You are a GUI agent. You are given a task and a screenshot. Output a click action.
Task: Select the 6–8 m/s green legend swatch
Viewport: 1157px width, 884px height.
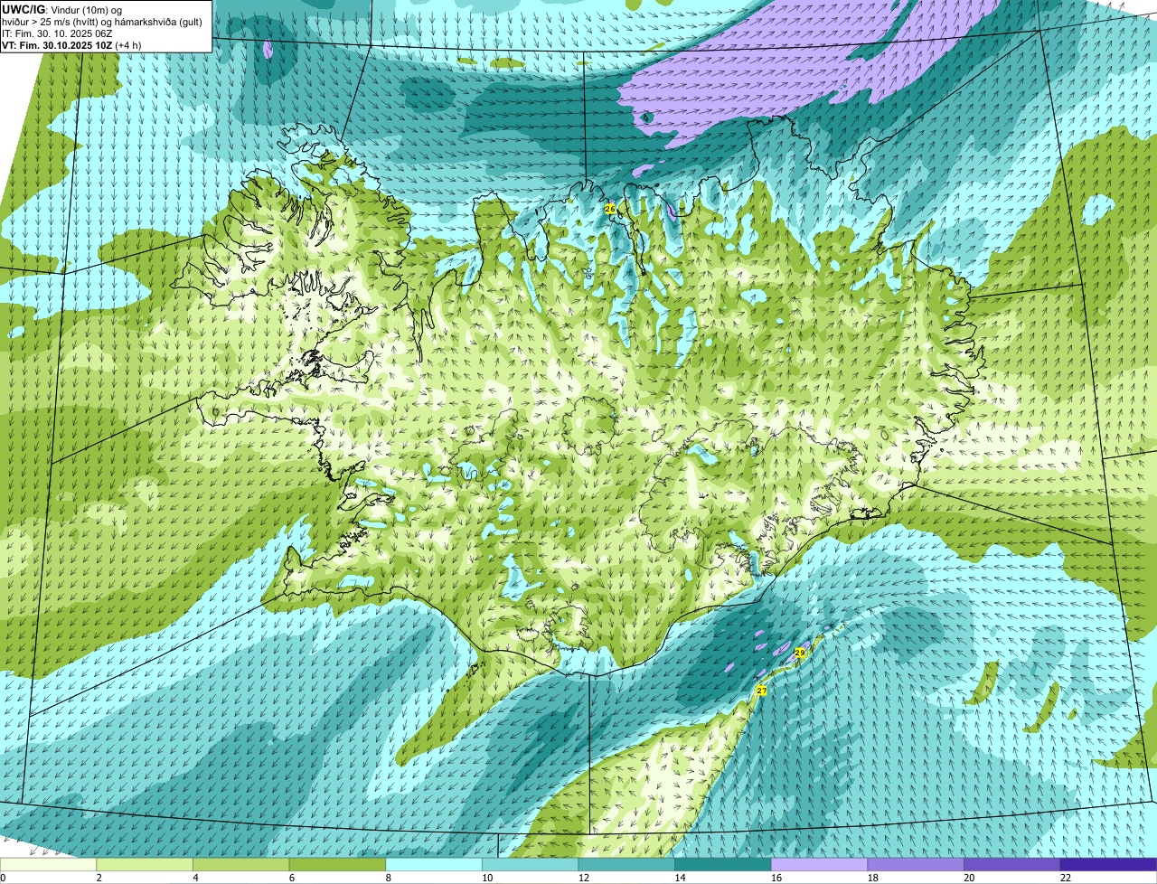337,865
